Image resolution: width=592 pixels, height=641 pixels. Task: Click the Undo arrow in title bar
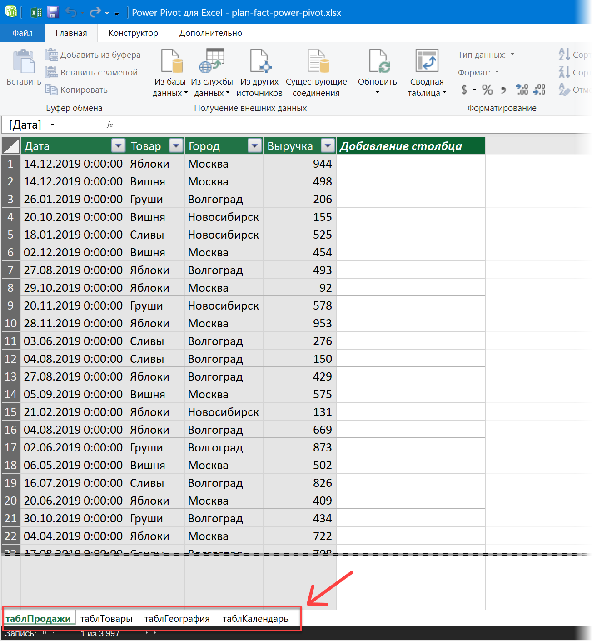[x=71, y=12]
